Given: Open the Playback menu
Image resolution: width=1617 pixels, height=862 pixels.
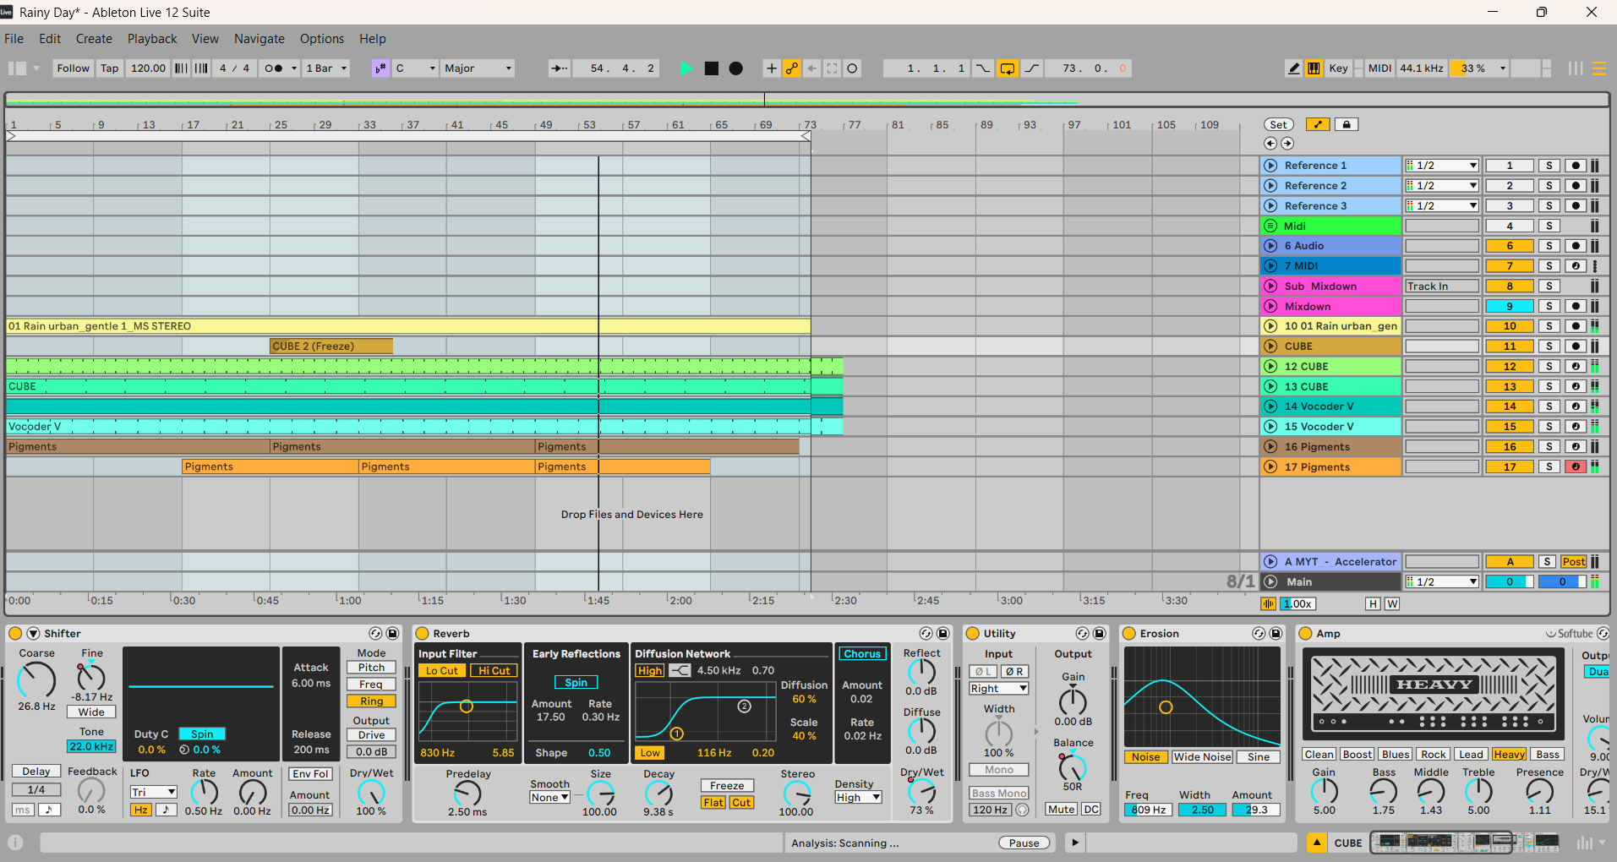Looking at the screenshot, I should 152,39.
